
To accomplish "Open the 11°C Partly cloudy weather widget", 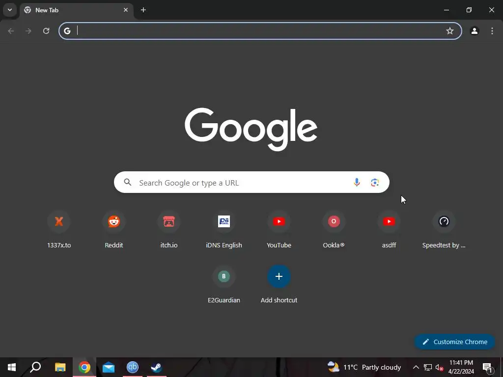I will [364, 367].
